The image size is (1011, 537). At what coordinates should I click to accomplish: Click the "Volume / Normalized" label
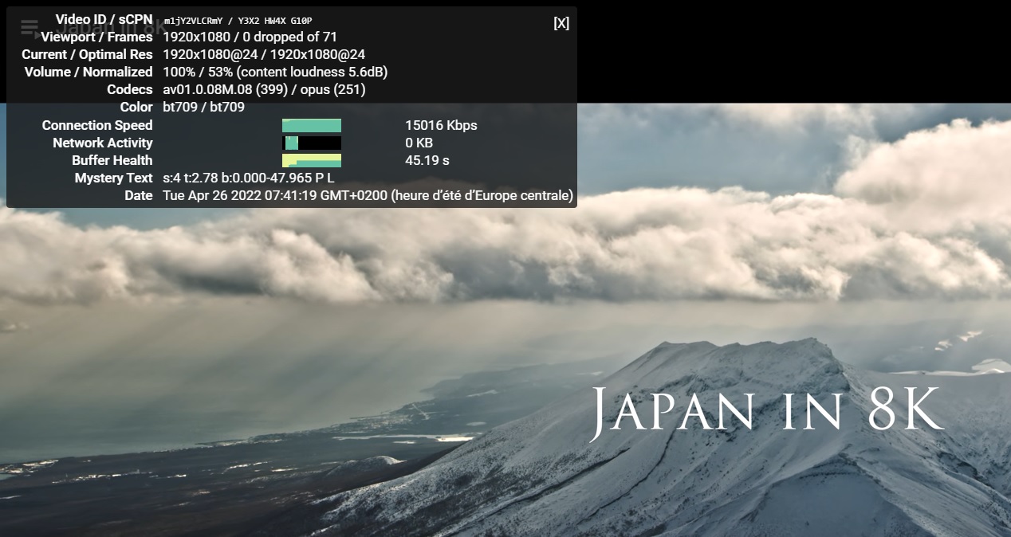(89, 72)
